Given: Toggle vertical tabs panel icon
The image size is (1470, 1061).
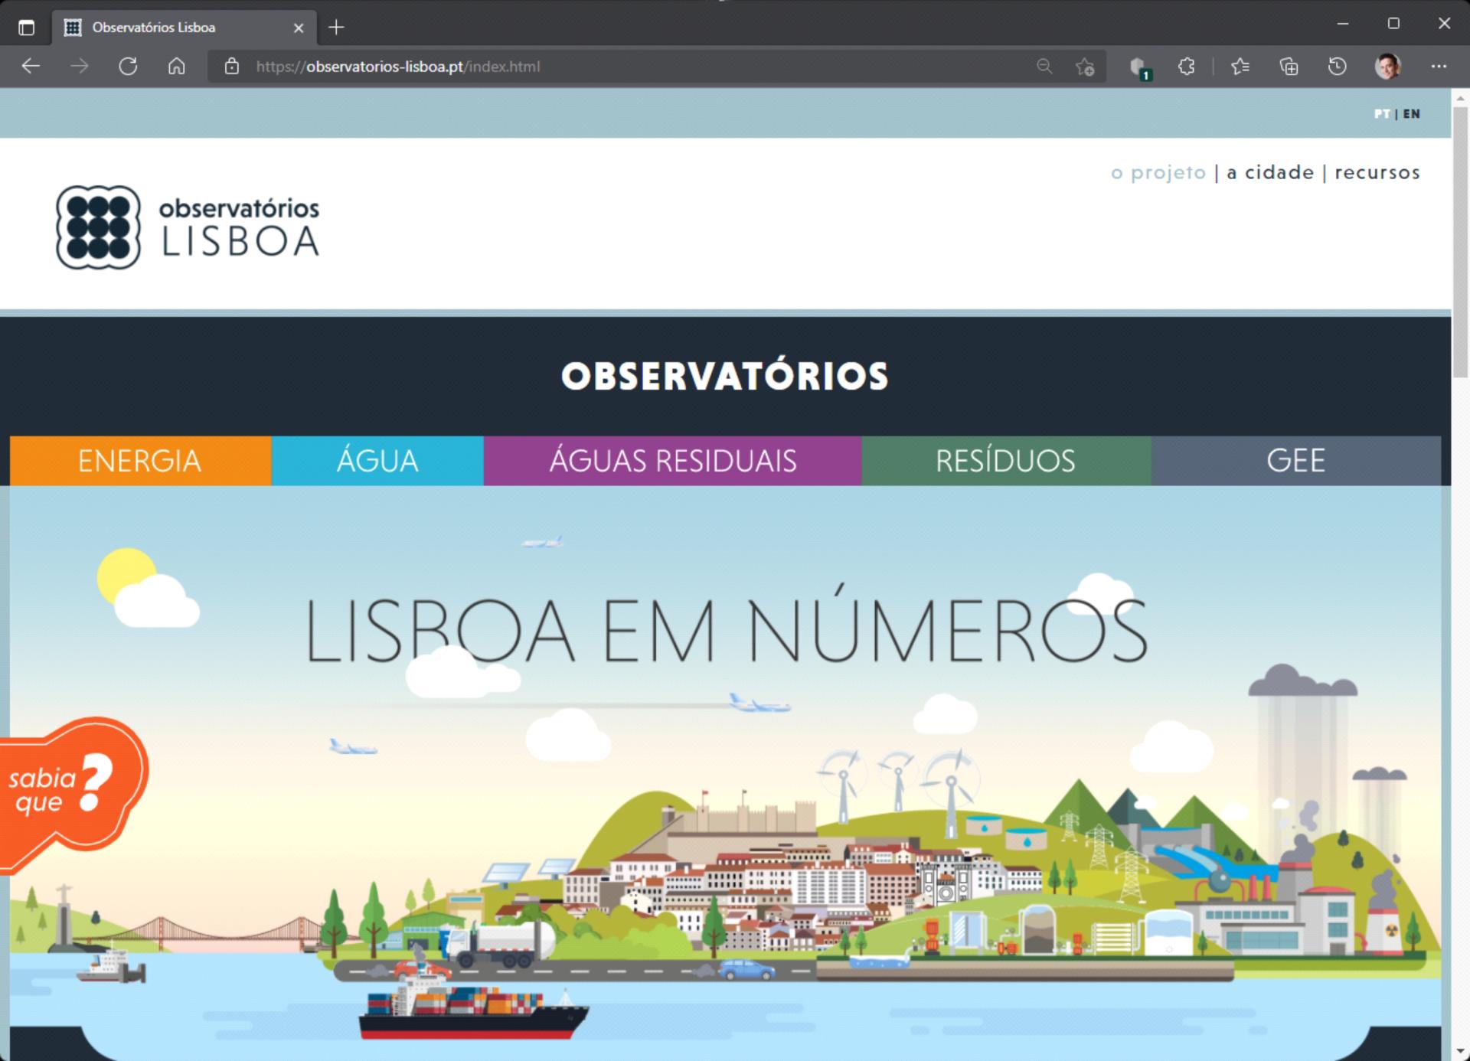Looking at the screenshot, I should [26, 28].
